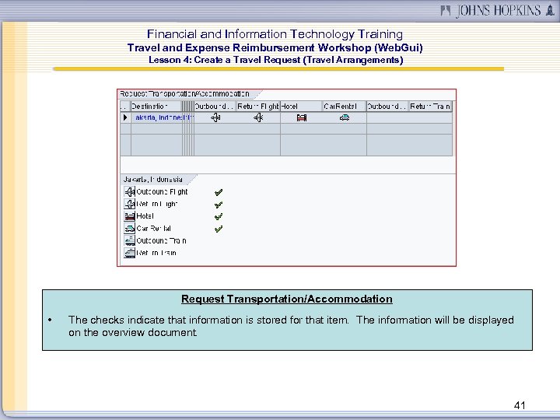Click the green check beside Outbound Flight
The width and height of the screenshot is (560, 420).
pos(219,193)
